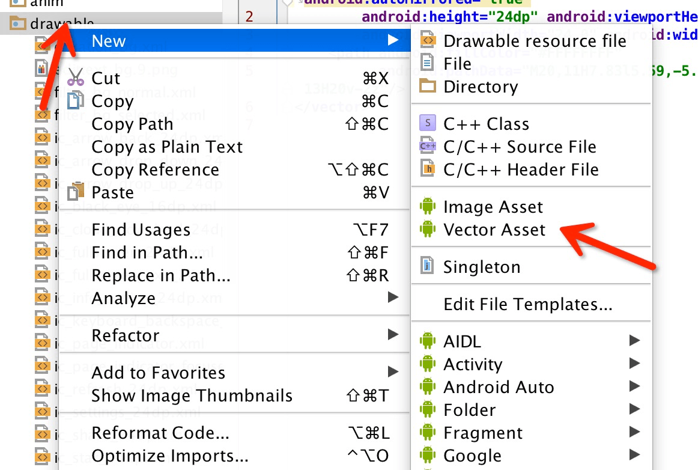Open the Analyze submenu

tap(234, 298)
